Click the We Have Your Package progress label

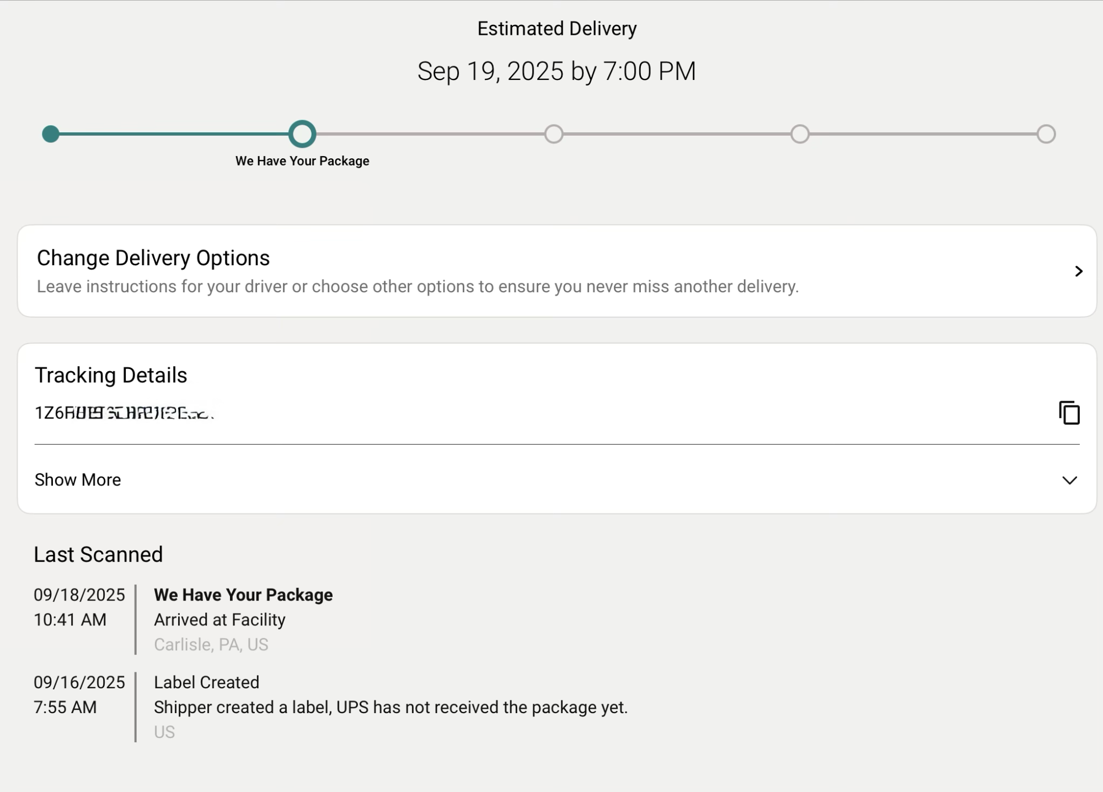(x=302, y=161)
